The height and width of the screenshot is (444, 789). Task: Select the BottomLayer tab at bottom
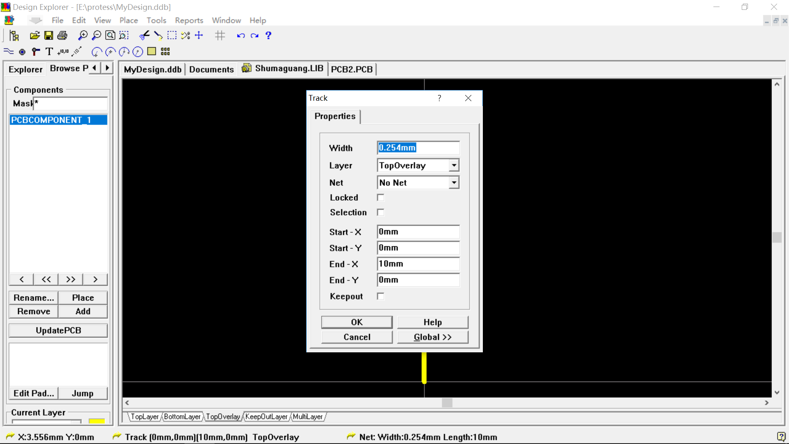(x=182, y=416)
